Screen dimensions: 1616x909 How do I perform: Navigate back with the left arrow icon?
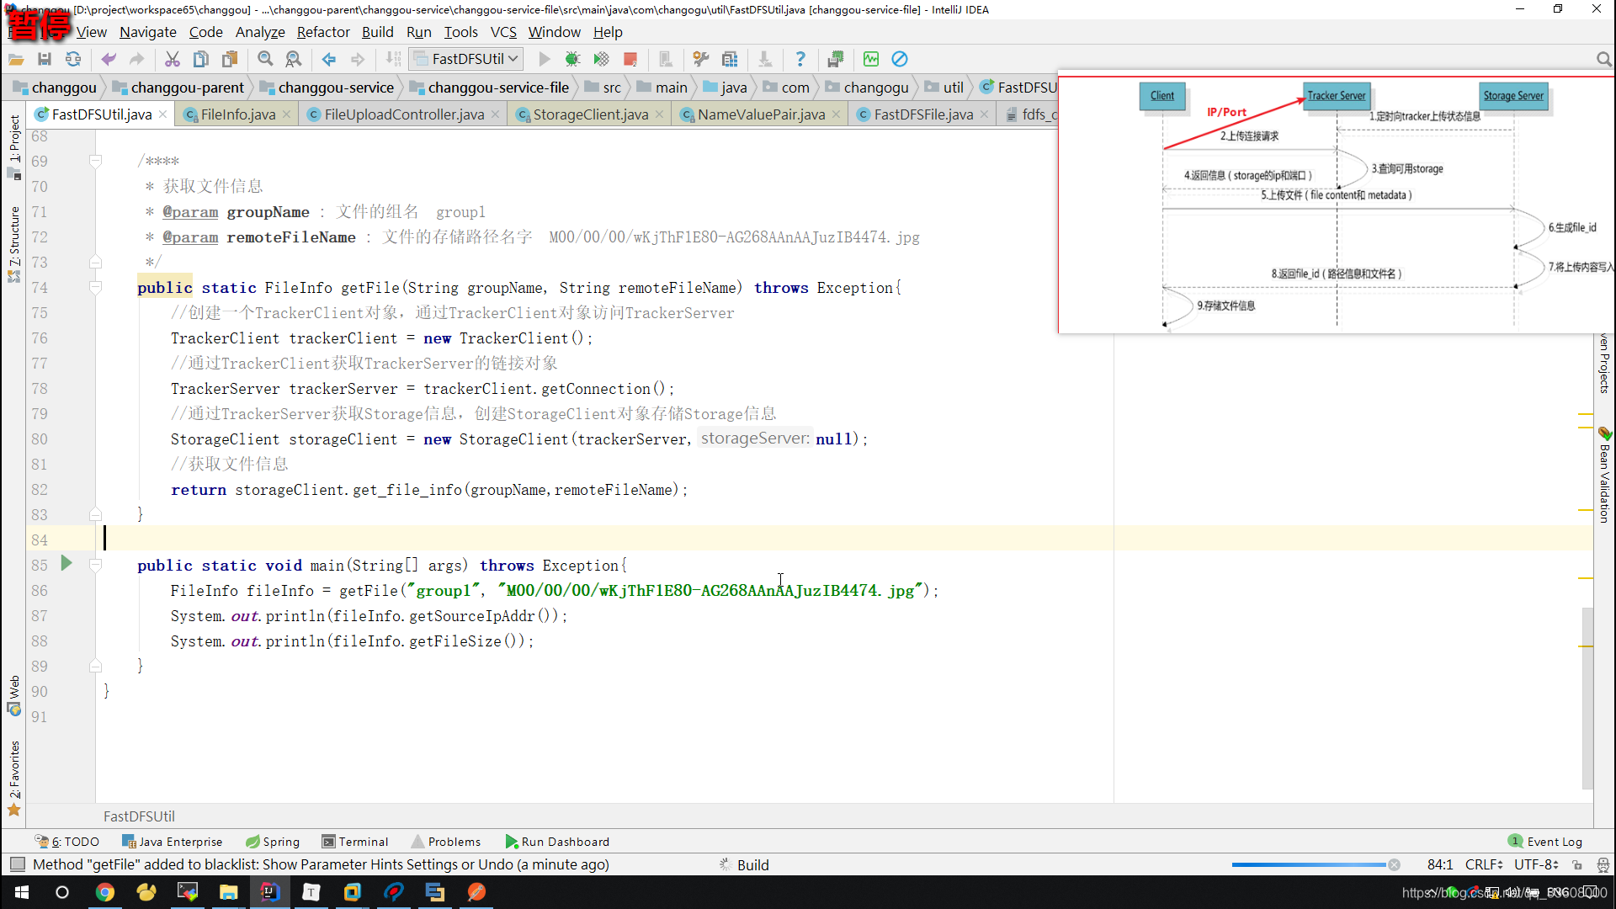329,59
